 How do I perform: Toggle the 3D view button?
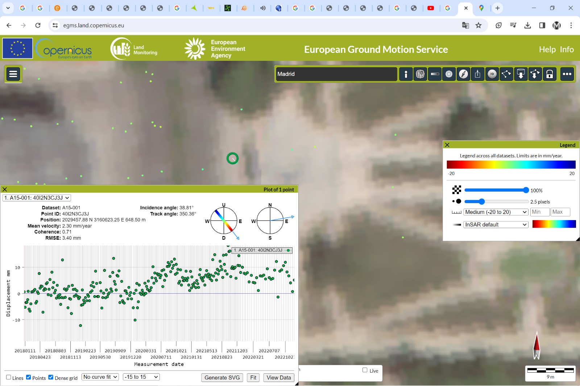point(492,74)
